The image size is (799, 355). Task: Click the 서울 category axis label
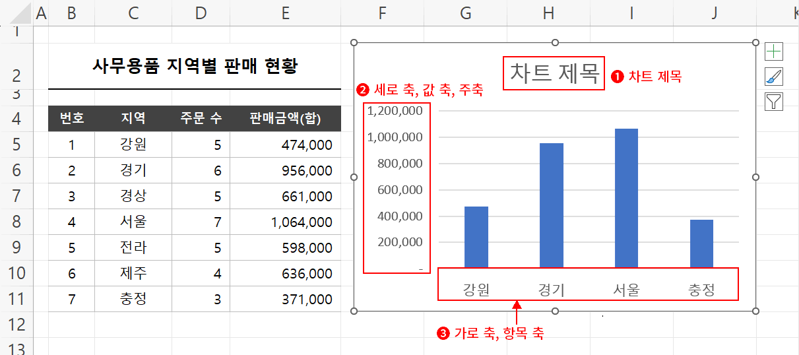(626, 289)
